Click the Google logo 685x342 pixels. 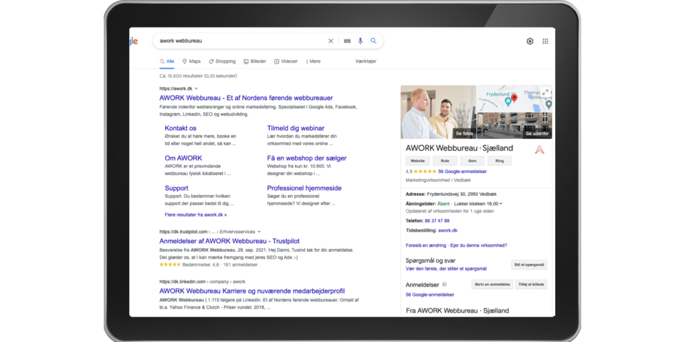134,41
